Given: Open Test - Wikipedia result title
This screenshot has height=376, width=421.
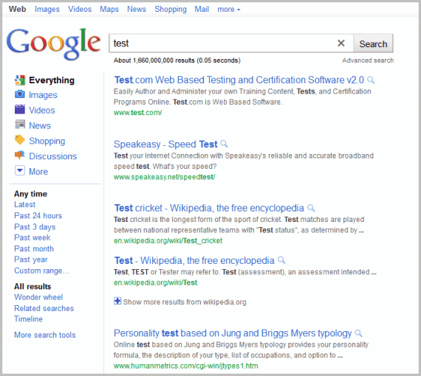Looking at the screenshot, I should [194, 260].
